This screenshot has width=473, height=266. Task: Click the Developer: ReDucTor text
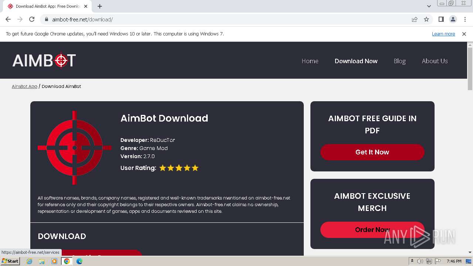pos(148,140)
